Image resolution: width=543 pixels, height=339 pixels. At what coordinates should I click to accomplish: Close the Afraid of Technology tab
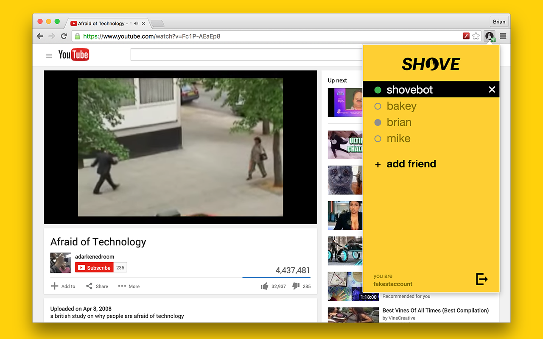pos(143,23)
